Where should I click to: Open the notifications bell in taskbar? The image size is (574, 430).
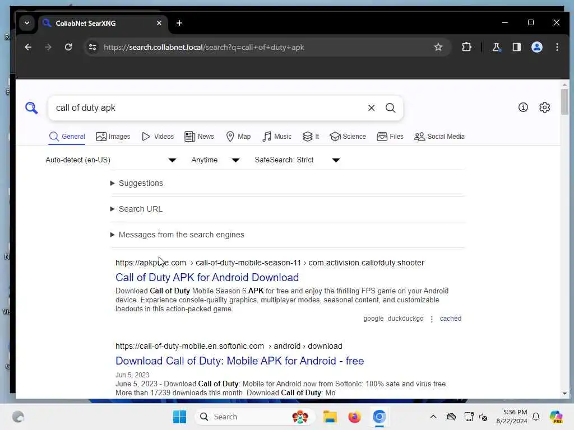[x=536, y=417]
